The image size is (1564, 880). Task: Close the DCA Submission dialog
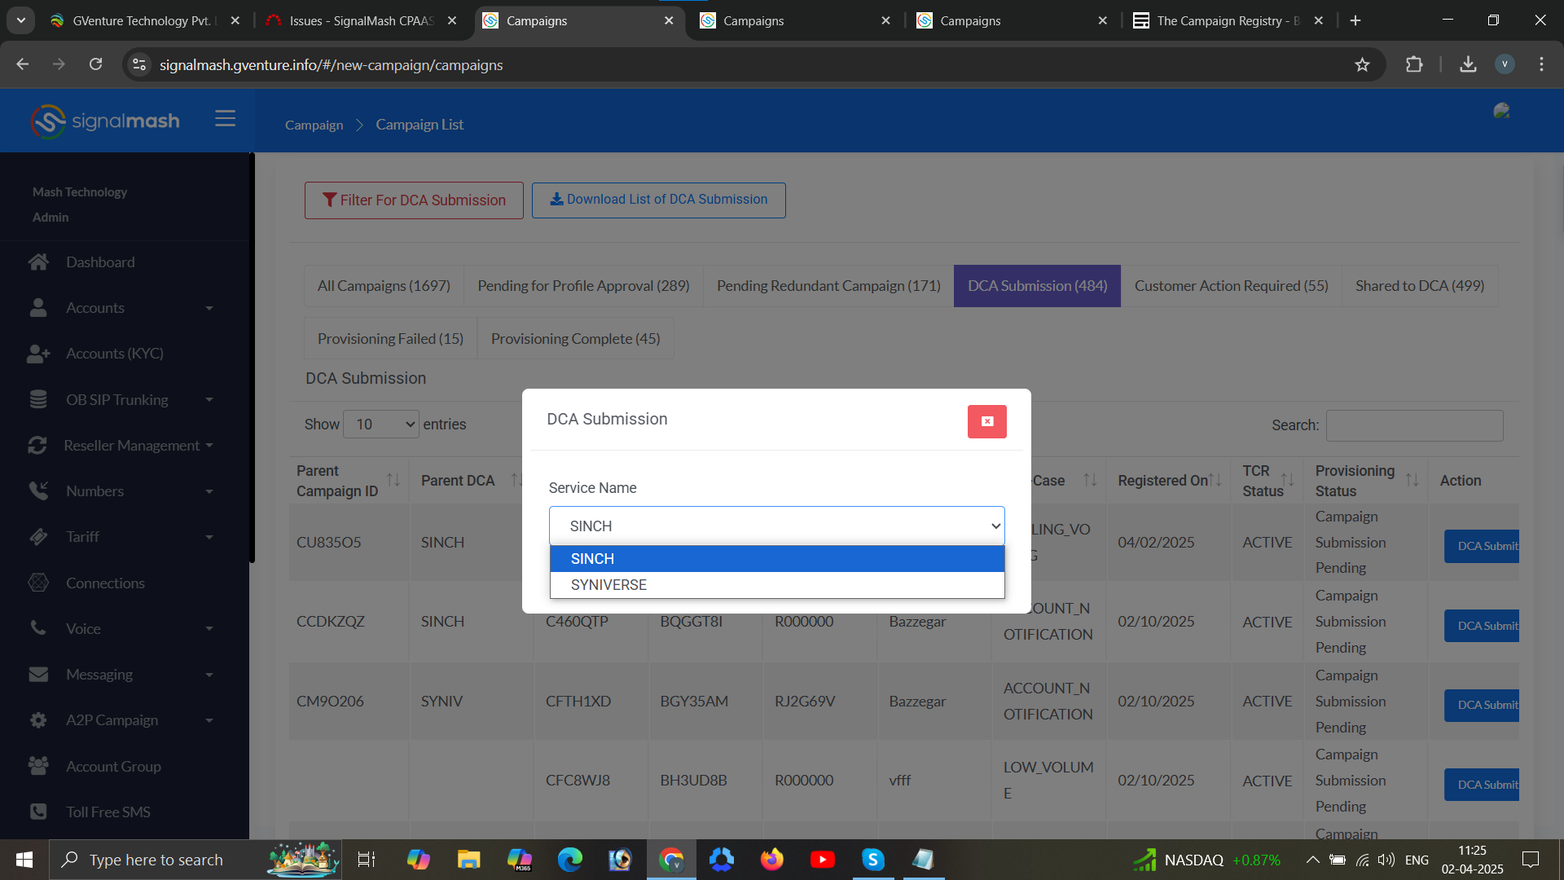[x=986, y=421]
